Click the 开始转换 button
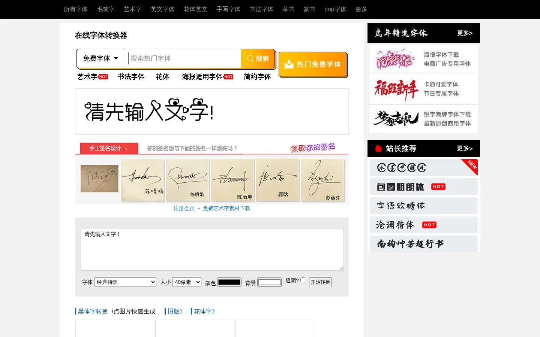This screenshot has width=540, height=337. click(x=320, y=282)
